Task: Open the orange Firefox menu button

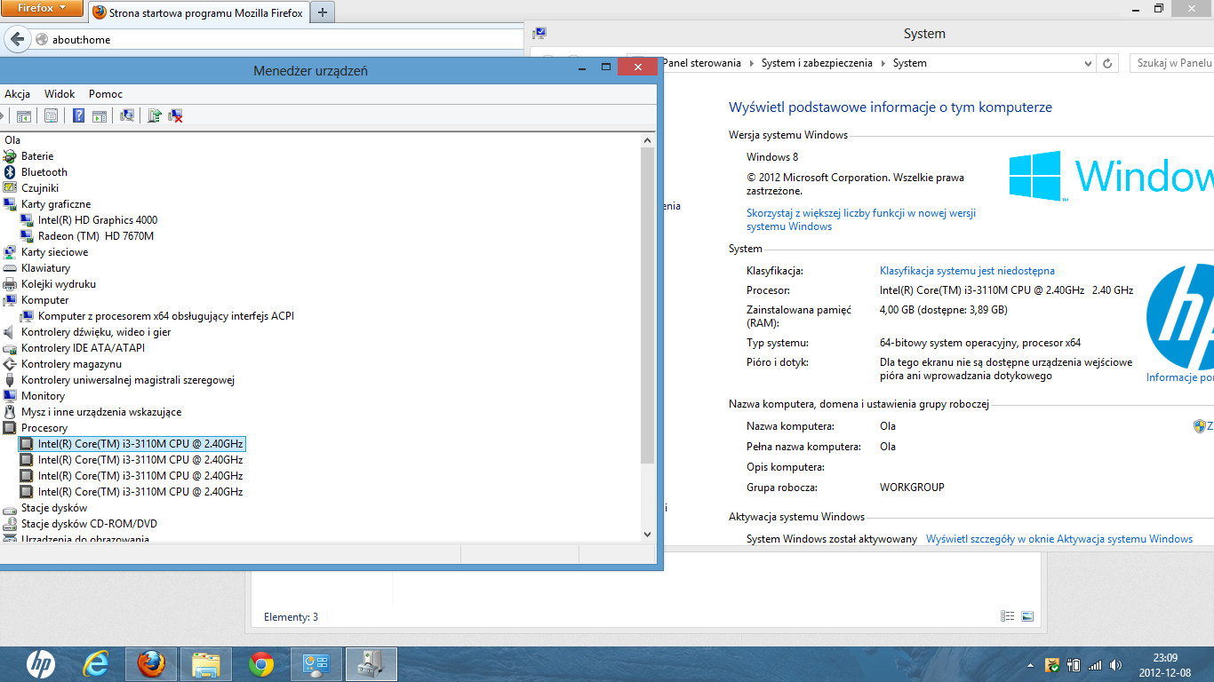Action: tap(42, 9)
